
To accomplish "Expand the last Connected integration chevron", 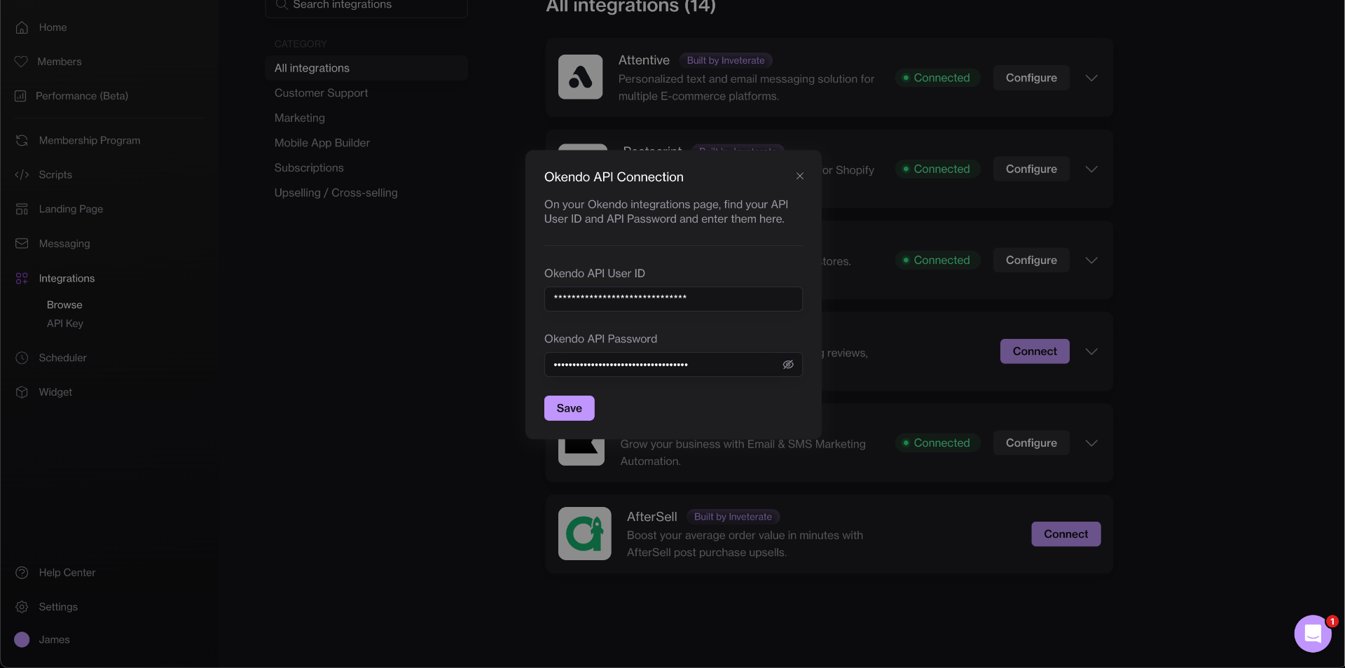I will tap(1091, 443).
